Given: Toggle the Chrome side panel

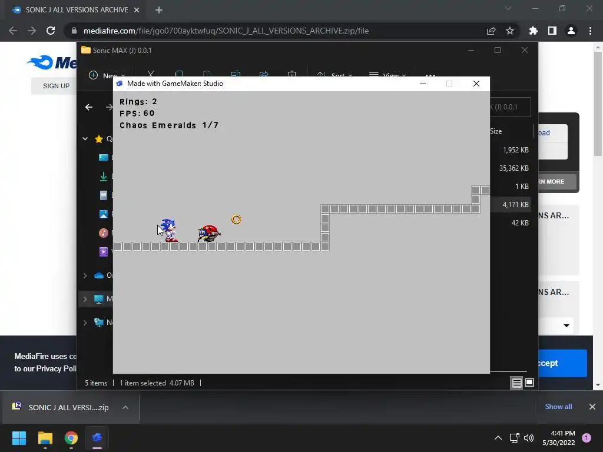Looking at the screenshot, I should coord(552,31).
